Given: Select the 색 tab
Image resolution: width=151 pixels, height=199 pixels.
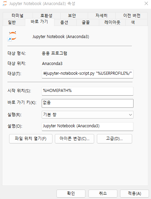Looking at the screenshot, I should pos(137,22).
